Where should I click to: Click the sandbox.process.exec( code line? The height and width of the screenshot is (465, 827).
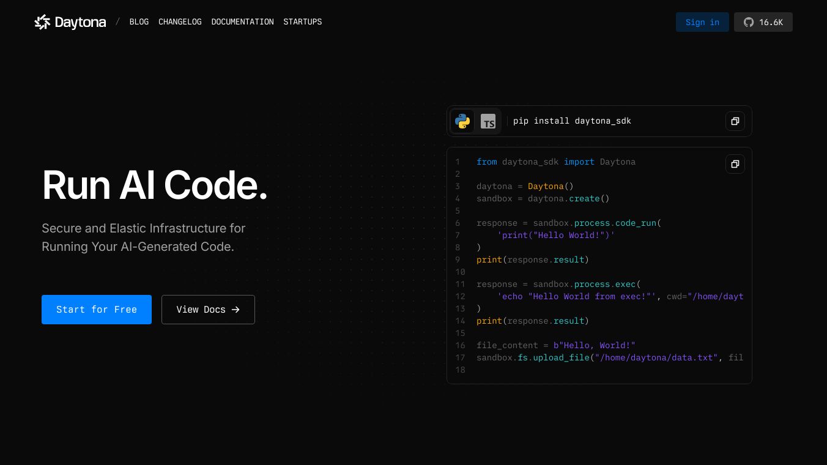[558, 285]
